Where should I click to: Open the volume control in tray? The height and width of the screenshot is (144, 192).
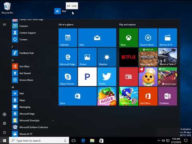pos(163,140)
